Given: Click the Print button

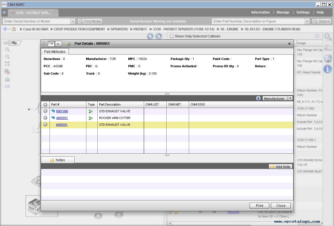Looking at the screenshot, I should coord(259,205).
